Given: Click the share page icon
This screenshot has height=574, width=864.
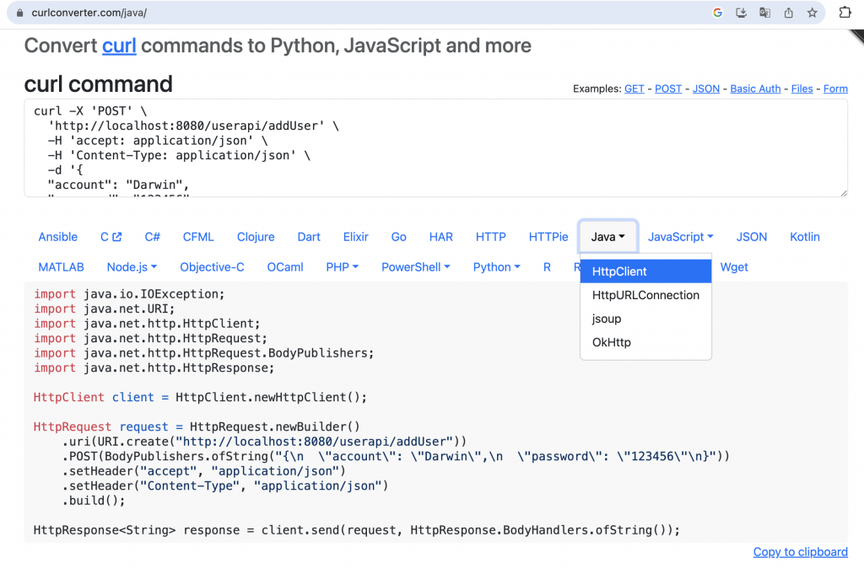Looking at the screenshot, I should [788, 13].
